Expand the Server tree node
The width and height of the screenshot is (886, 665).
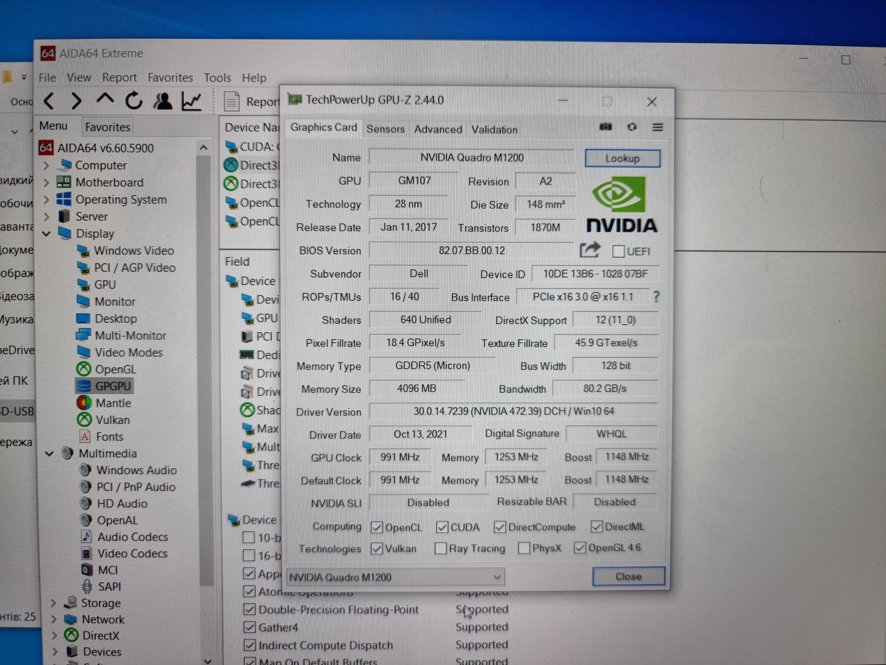tap(47, 217)
